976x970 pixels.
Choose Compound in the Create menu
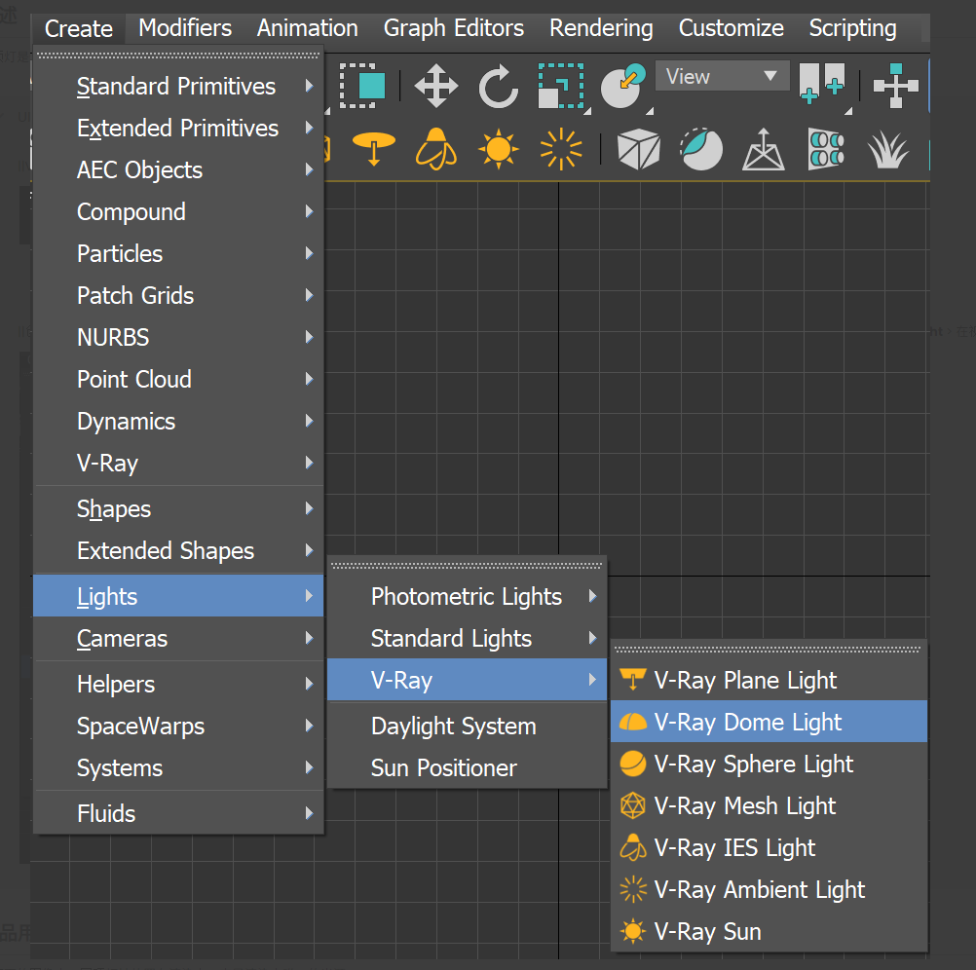178,211
